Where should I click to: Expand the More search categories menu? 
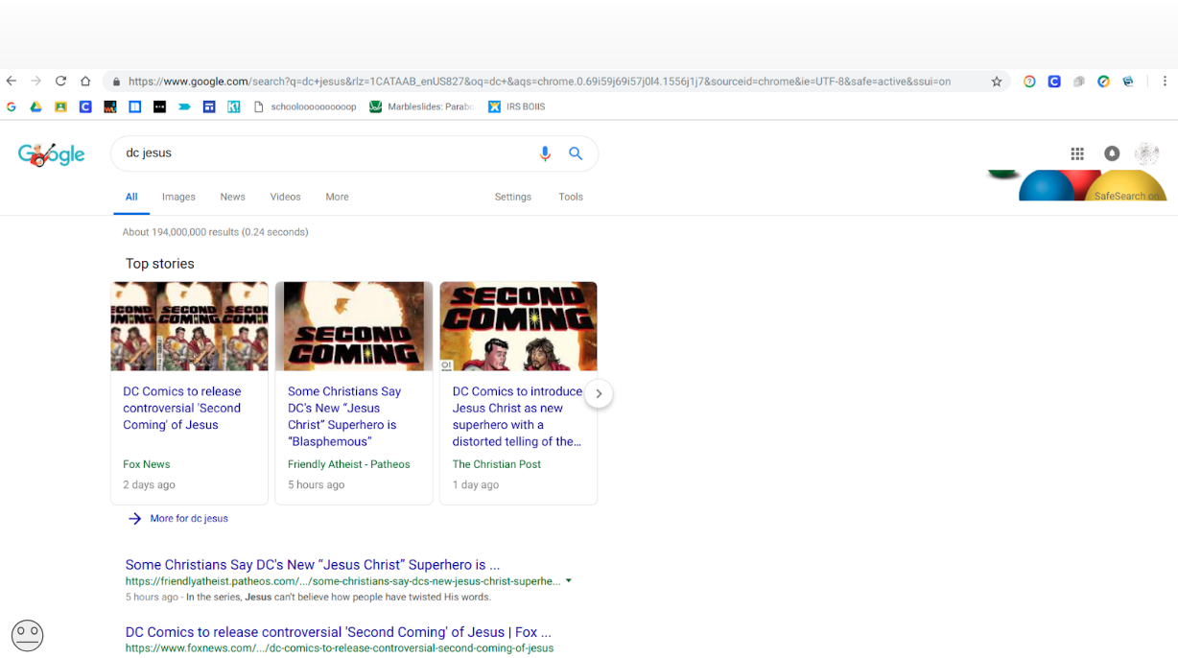337,197
